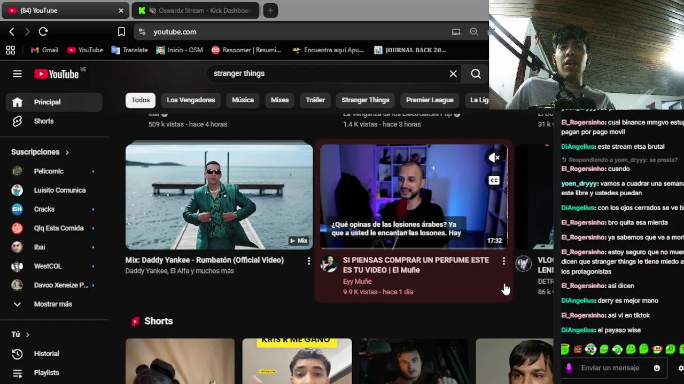
Task: Go back with browser back arrow
Action: click(12, 32)
